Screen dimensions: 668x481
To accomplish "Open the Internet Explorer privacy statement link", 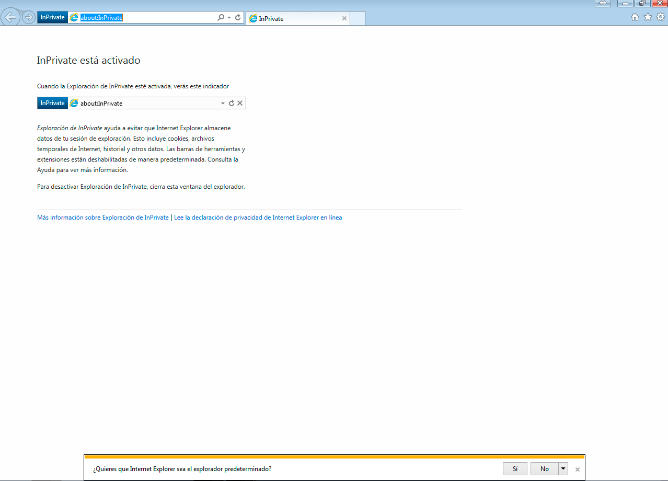I will [x=258, y=217].
